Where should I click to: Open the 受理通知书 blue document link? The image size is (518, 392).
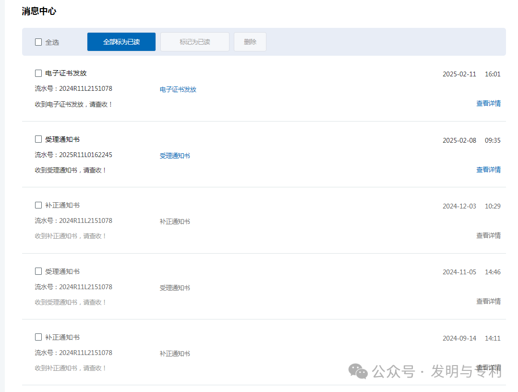click(174, 156)
